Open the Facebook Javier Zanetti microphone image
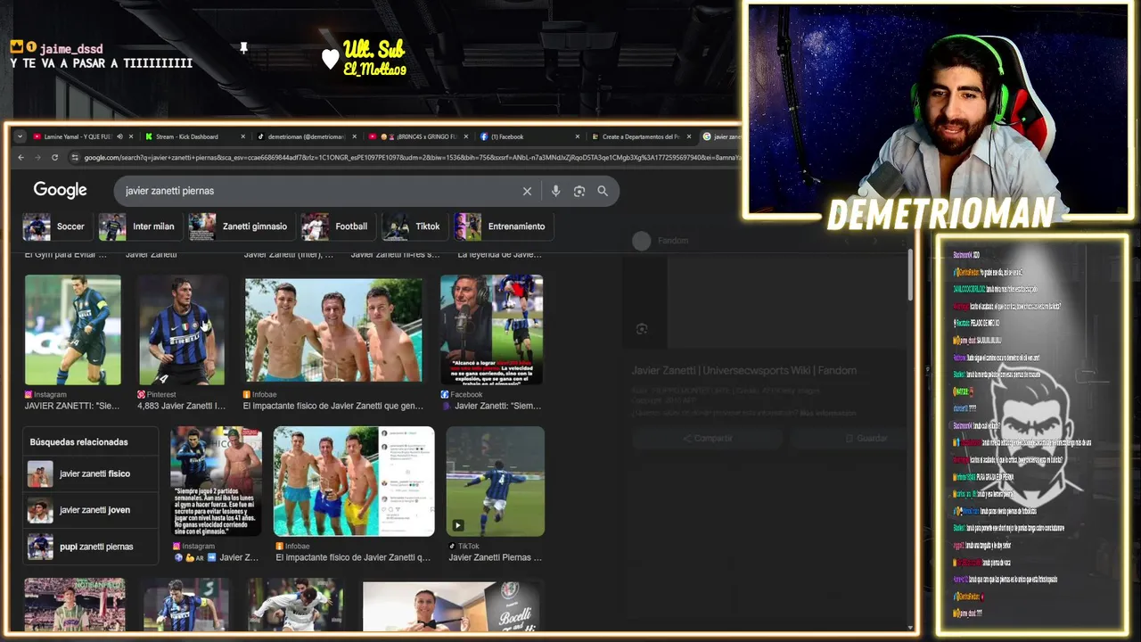Viewport: 1141px width, 642px height. coord(491,330)
